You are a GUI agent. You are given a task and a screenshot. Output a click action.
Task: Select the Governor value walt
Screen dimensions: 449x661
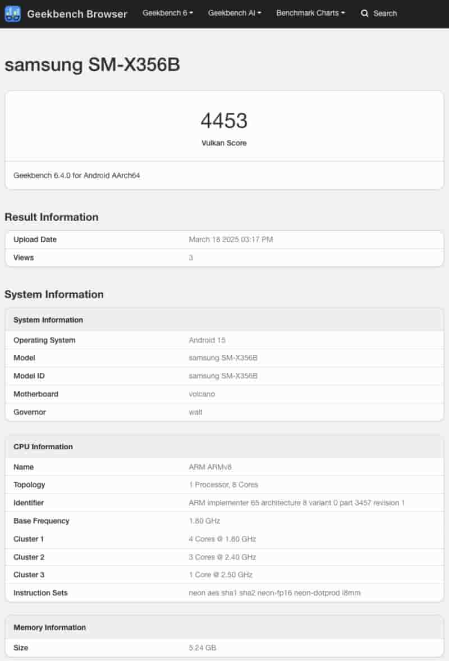tap(195, 412)
